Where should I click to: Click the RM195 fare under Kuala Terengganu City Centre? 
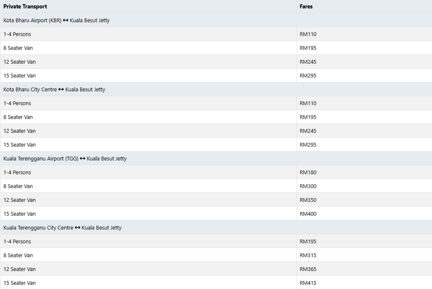(x=308, y=241)
